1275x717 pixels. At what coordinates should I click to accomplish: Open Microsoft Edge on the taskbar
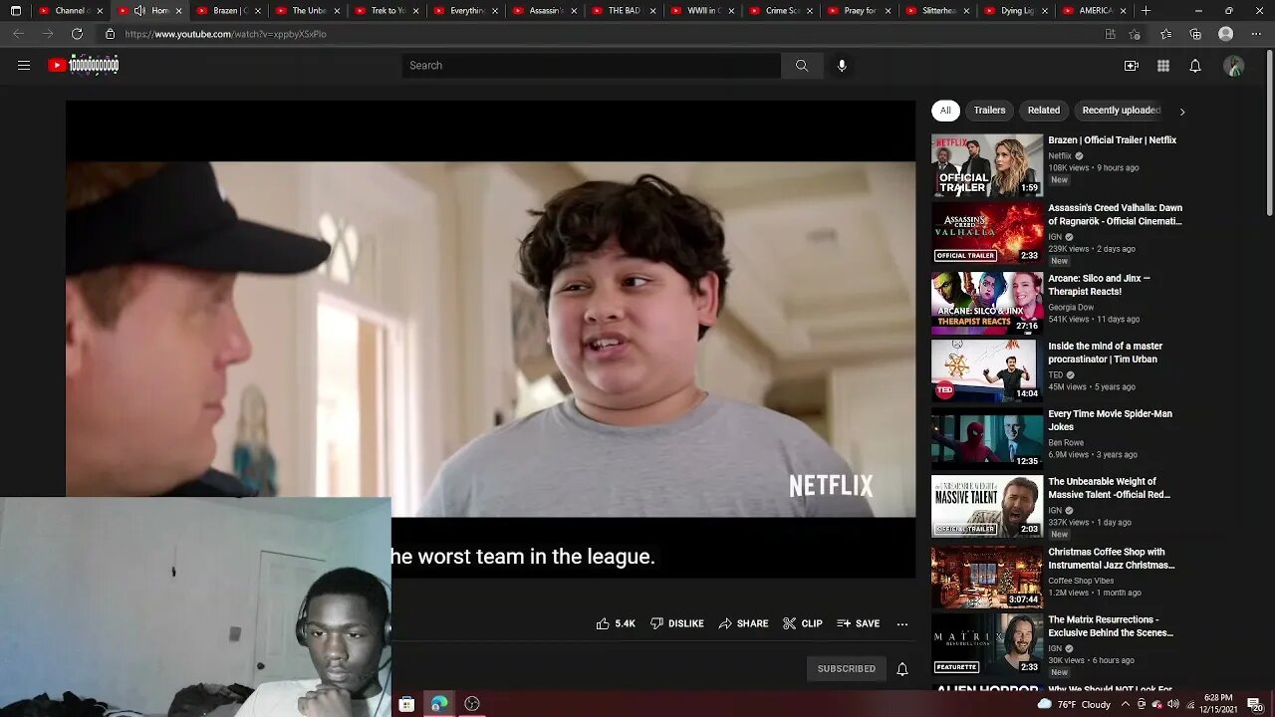[439, 704]
